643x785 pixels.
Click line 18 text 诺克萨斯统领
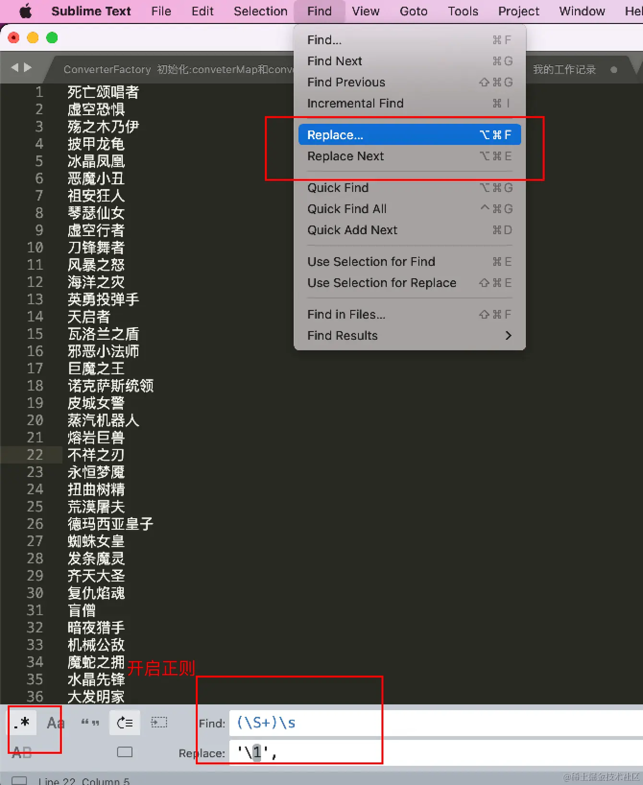click(110, 386)
